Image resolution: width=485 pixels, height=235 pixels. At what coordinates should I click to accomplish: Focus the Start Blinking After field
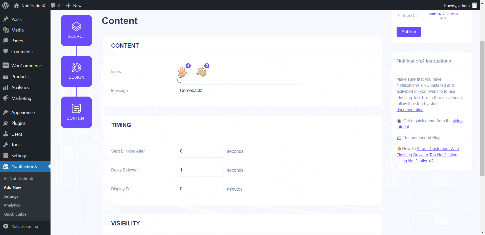[x=200, y=151]
